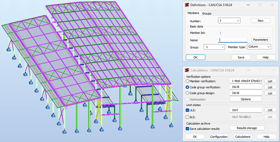Open member Parameters

[260, 40]
